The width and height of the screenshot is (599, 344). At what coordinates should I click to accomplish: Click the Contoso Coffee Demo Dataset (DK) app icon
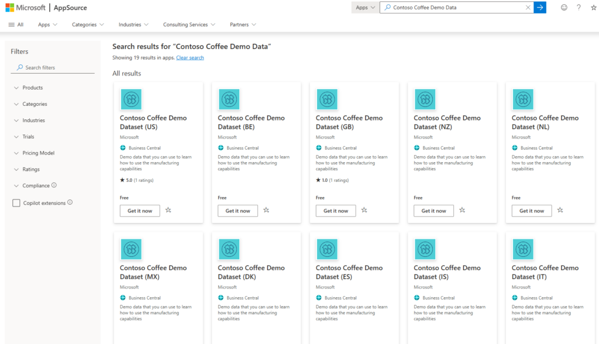pyautogui.click(x=229, y=249)
